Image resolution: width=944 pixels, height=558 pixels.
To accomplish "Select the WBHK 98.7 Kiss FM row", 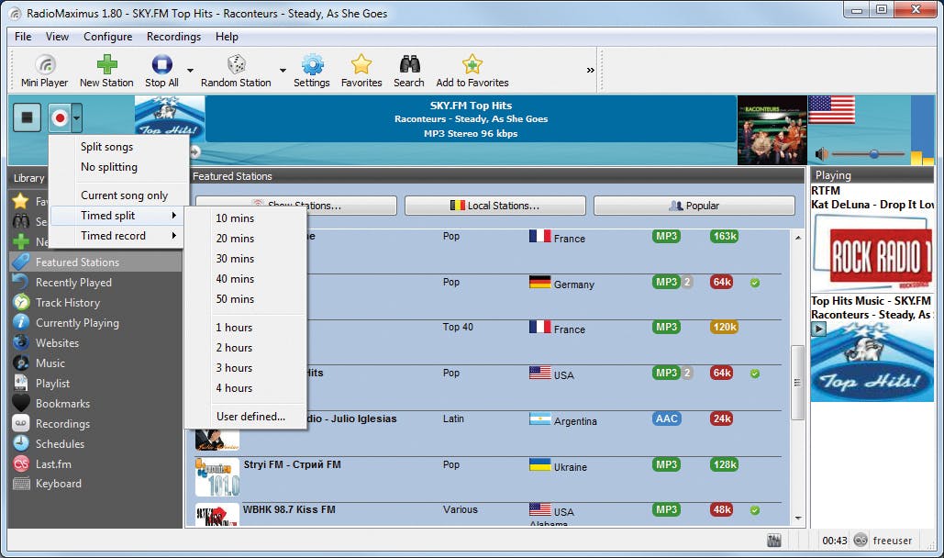I will [488, 514].
